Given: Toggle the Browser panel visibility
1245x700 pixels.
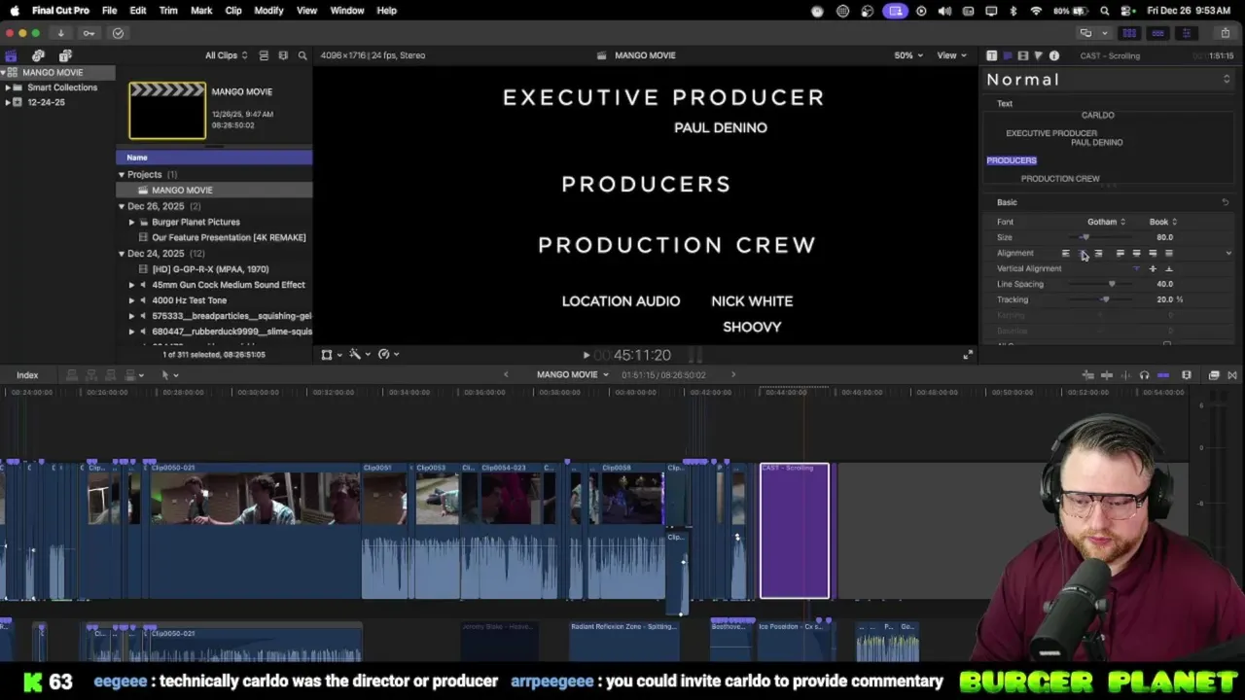Looking at the screenshot, I should point(1129,33).
